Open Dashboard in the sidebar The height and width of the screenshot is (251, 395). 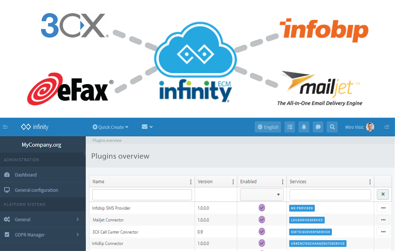point(43,175)
